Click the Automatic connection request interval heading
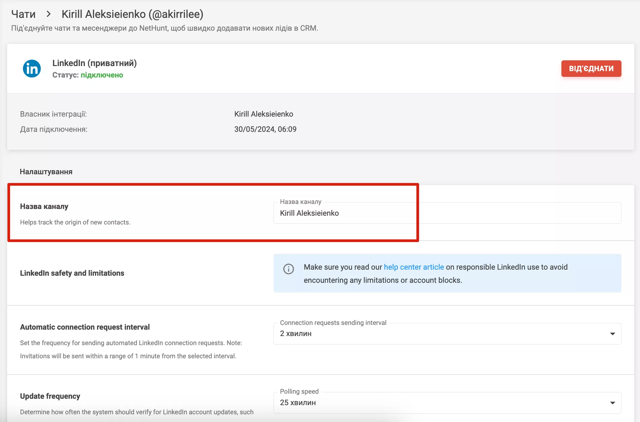The image size is (640, 422). [85, 327]
